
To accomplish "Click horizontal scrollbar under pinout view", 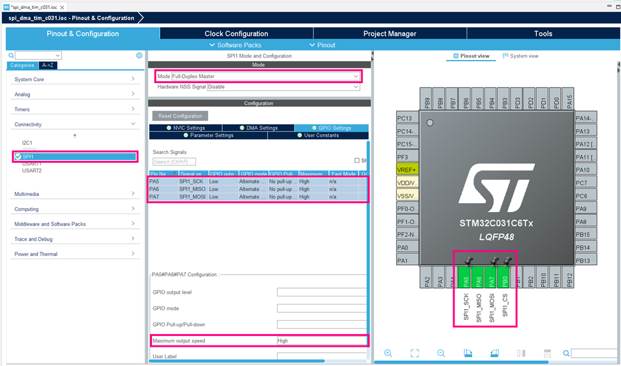I will tap(461, 362).
